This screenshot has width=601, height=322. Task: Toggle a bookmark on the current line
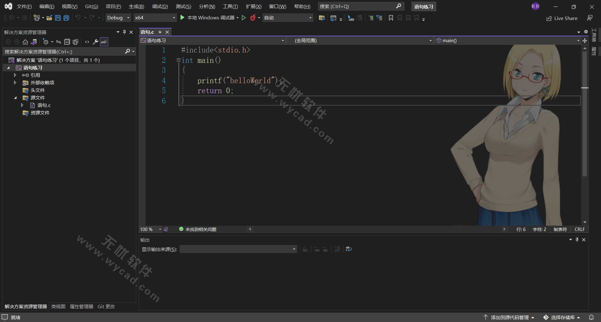click(391, 18)
